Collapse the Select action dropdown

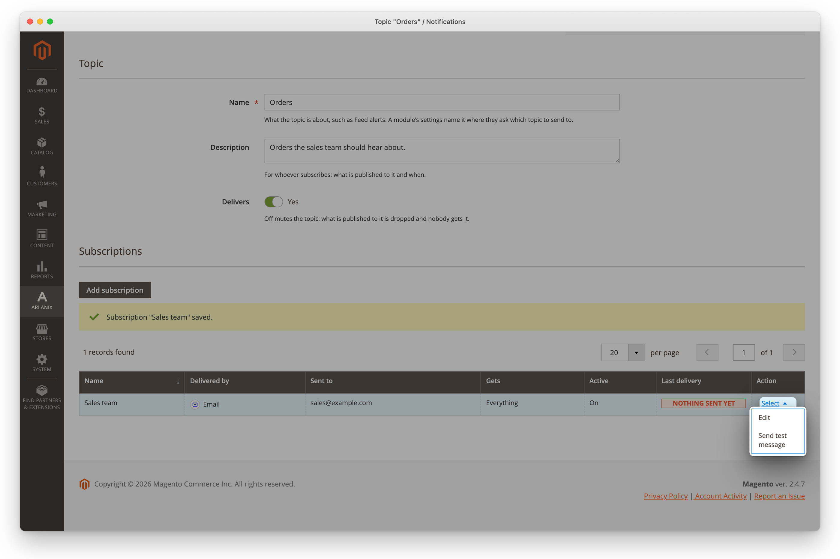click(774, 403)
